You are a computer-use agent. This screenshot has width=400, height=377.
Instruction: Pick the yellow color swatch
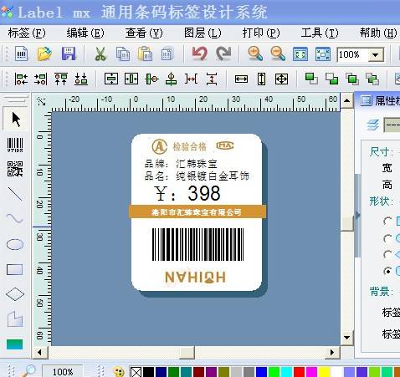point(325,372)
